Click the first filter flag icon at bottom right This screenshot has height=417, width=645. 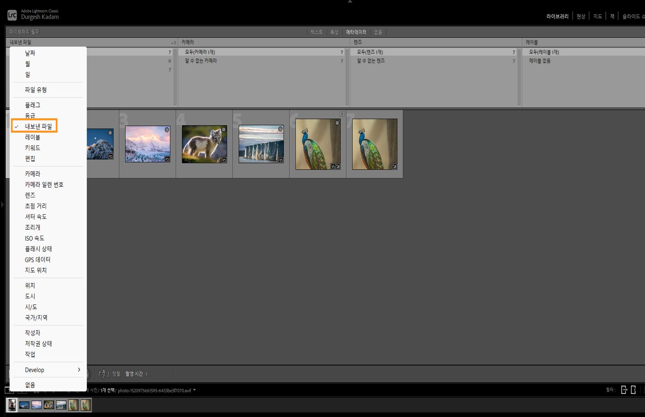(624, 390)
